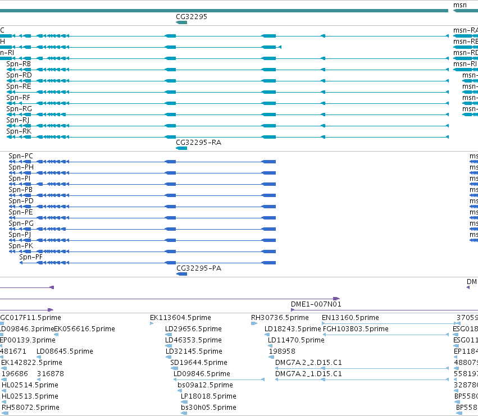Click EST LD18243.5prime
Image resolution: width=478 pixels, height=416 pixels.
293,329
